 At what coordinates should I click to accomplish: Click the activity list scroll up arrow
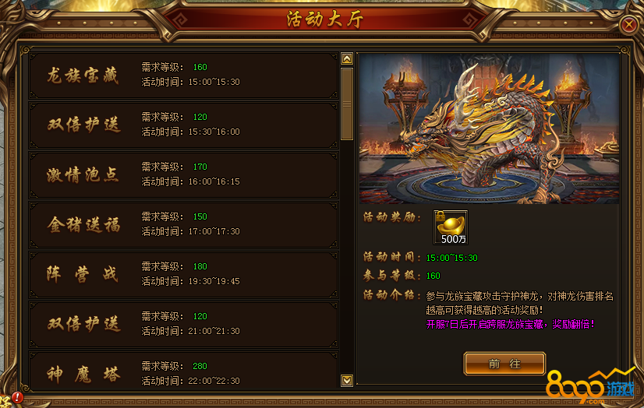click(347, 58)
